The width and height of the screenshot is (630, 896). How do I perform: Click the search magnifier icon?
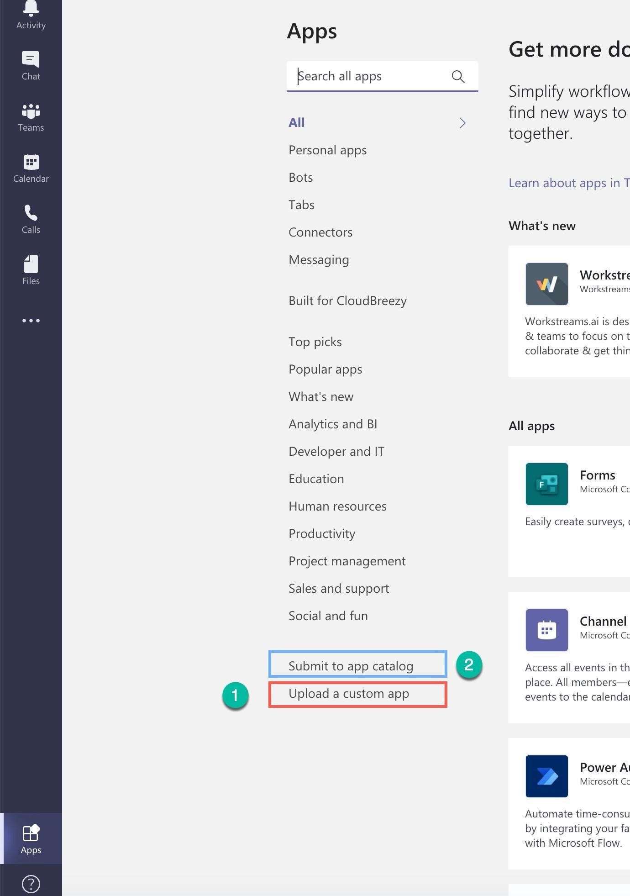tap(458, 76)
